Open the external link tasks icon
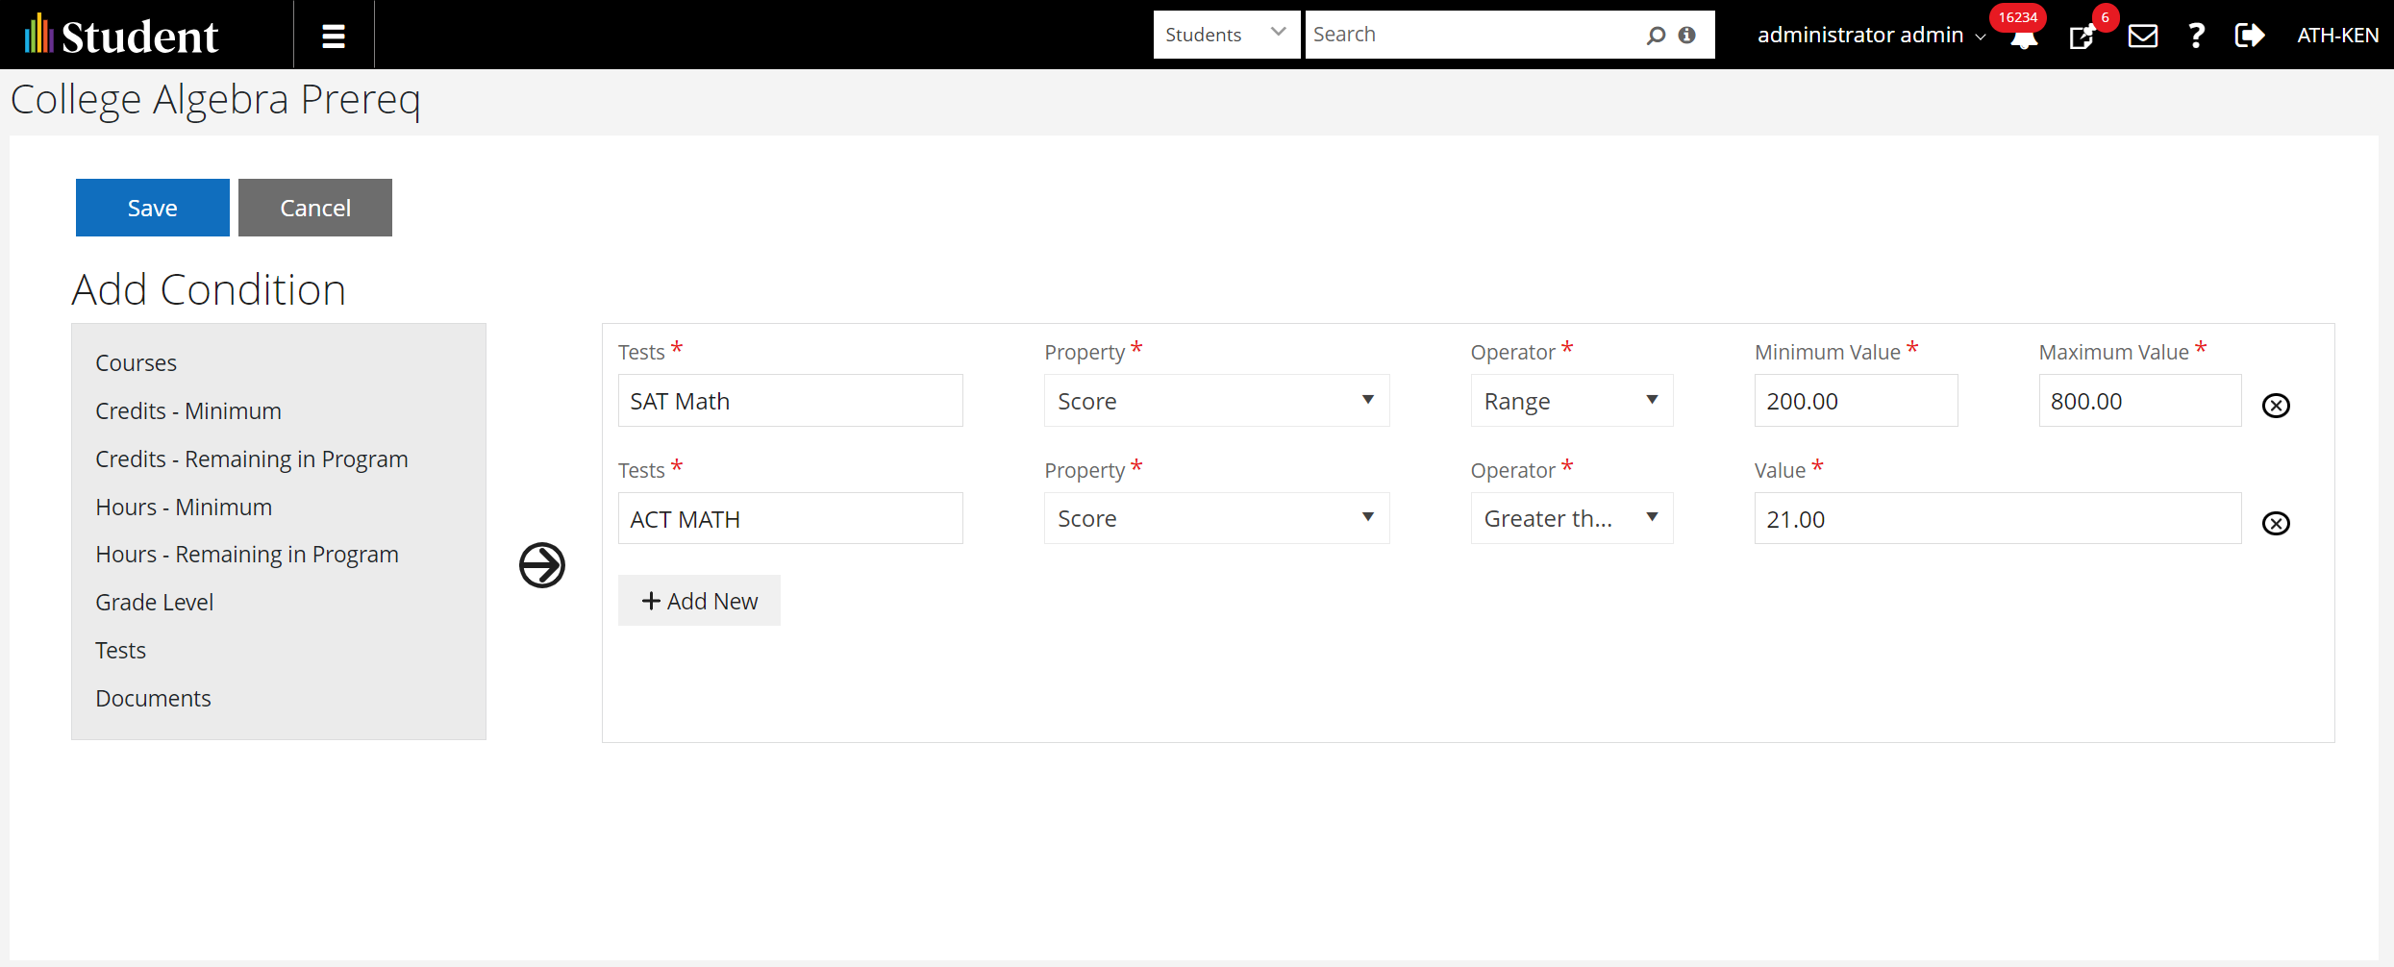The image size is (2394, 967). pos(2082,37)
